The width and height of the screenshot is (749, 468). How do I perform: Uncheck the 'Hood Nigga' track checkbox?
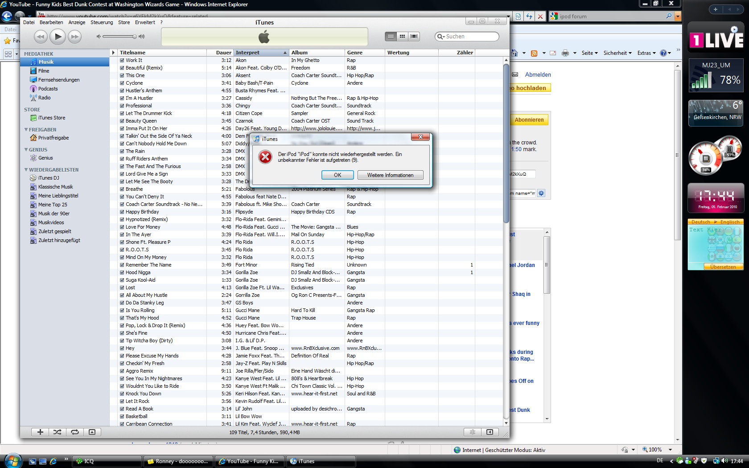click(x=122, y=272)
